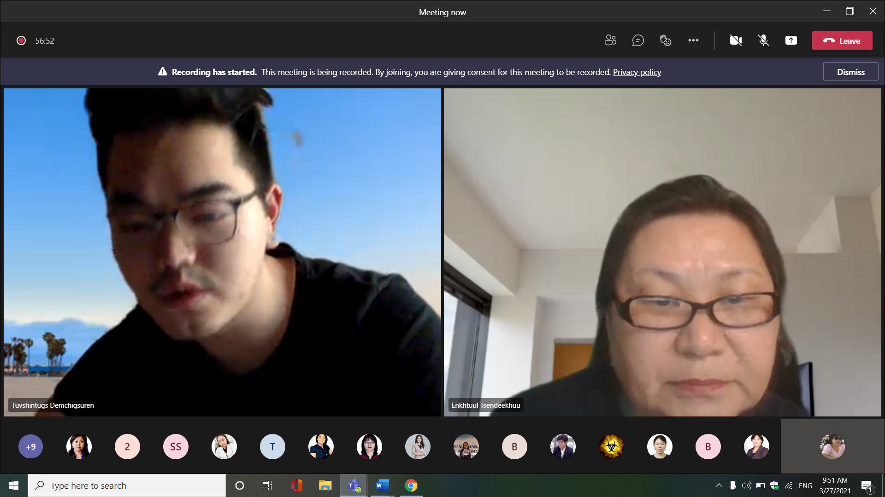Click the taskbar search box
Image resolution: width=885 pixels, height=497 pixels.
tap(127, 485)
